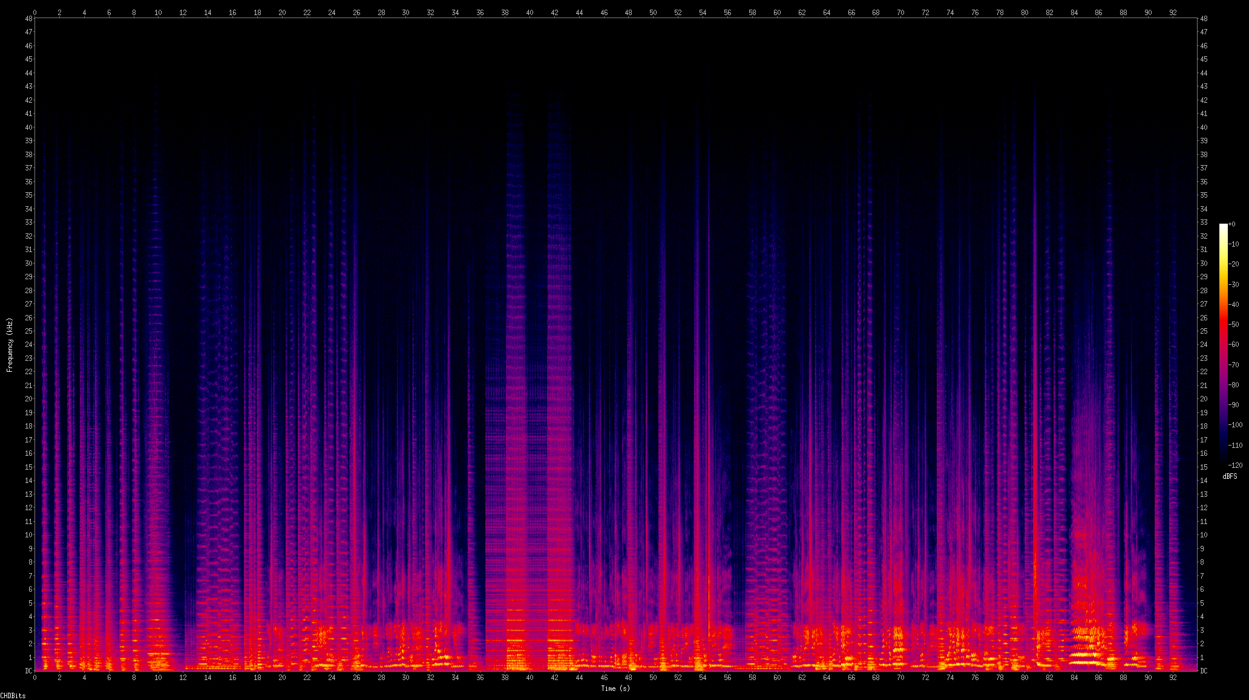This screenshot has height=700, width=1249.
Task: Click "24" on the left frequency axis
Action: [28, 345]
